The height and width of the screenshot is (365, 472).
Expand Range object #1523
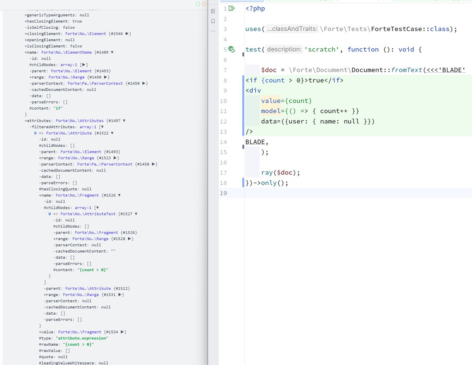point(115,158)
